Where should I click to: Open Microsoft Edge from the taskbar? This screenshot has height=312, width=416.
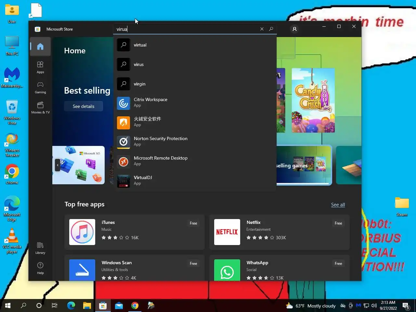(71, 305)
